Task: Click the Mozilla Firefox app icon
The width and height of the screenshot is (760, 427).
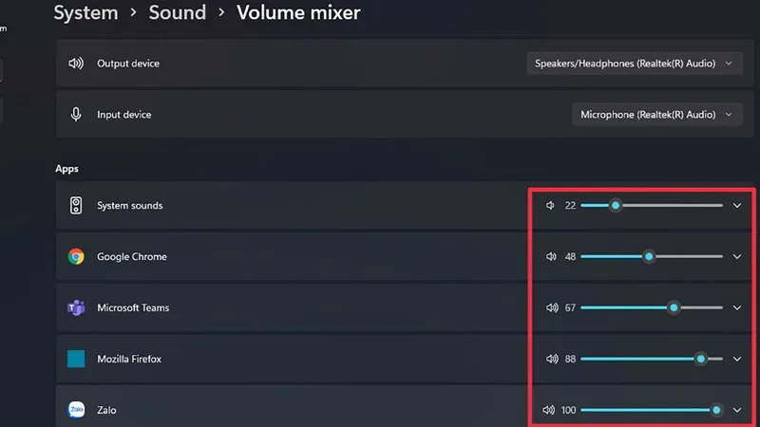Action: [76, 359]
